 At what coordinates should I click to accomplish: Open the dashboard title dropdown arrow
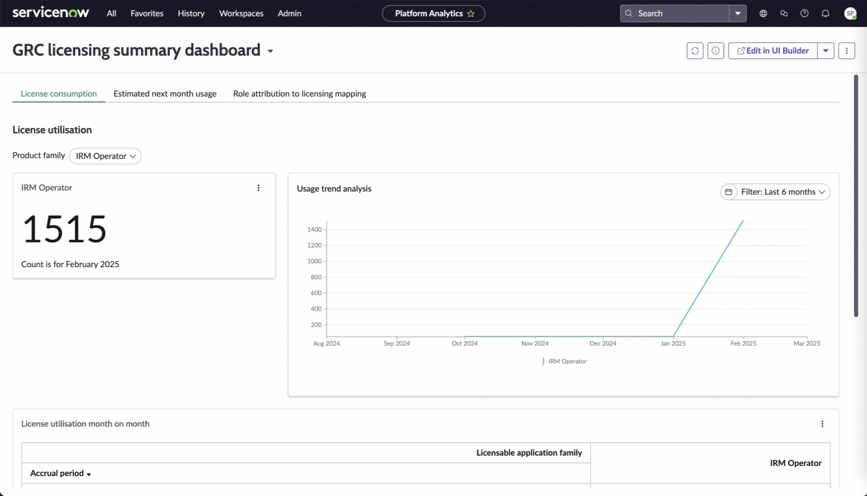[x=270, y=51]
